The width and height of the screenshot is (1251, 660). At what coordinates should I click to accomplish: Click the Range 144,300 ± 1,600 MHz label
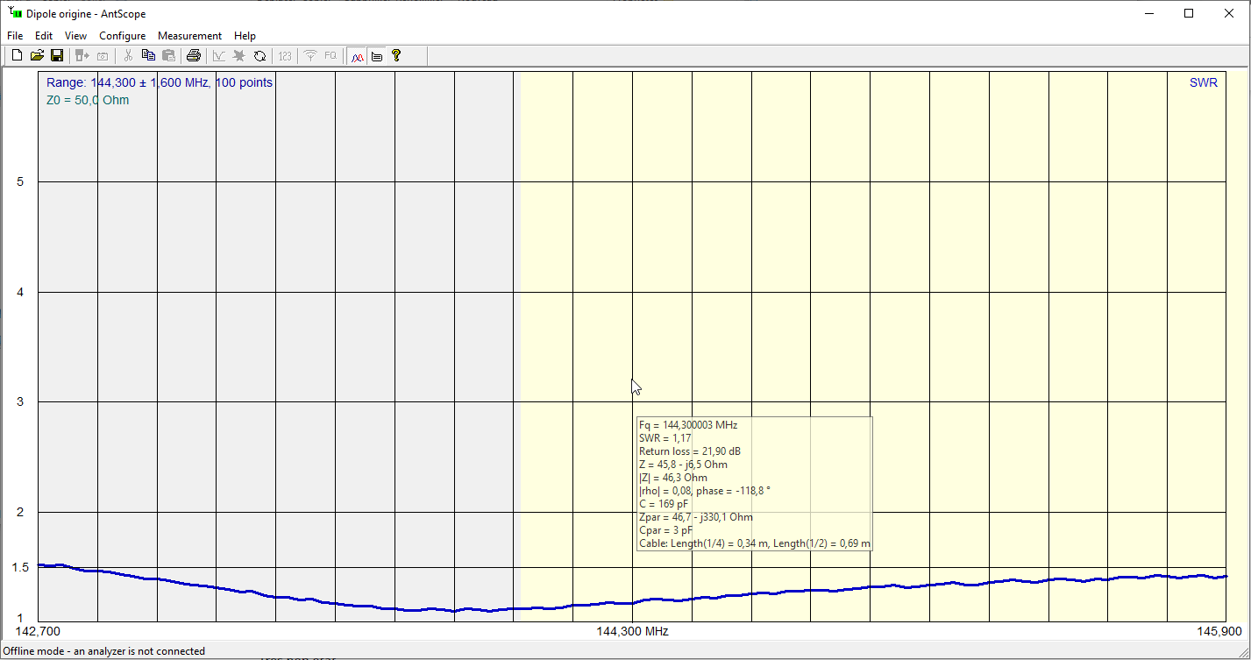click(160, 82)
